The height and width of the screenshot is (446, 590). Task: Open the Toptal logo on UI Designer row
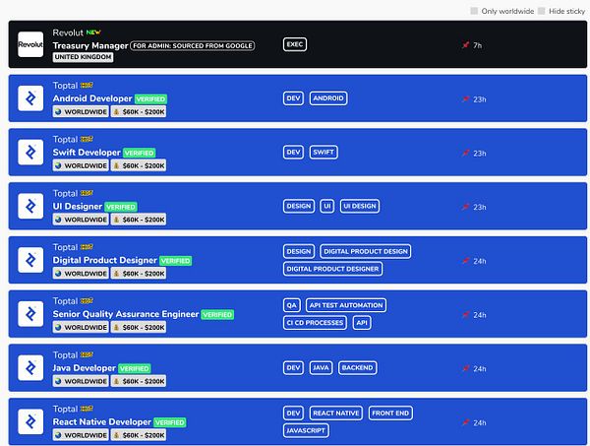pyautogui.click(x=30, y=206)
